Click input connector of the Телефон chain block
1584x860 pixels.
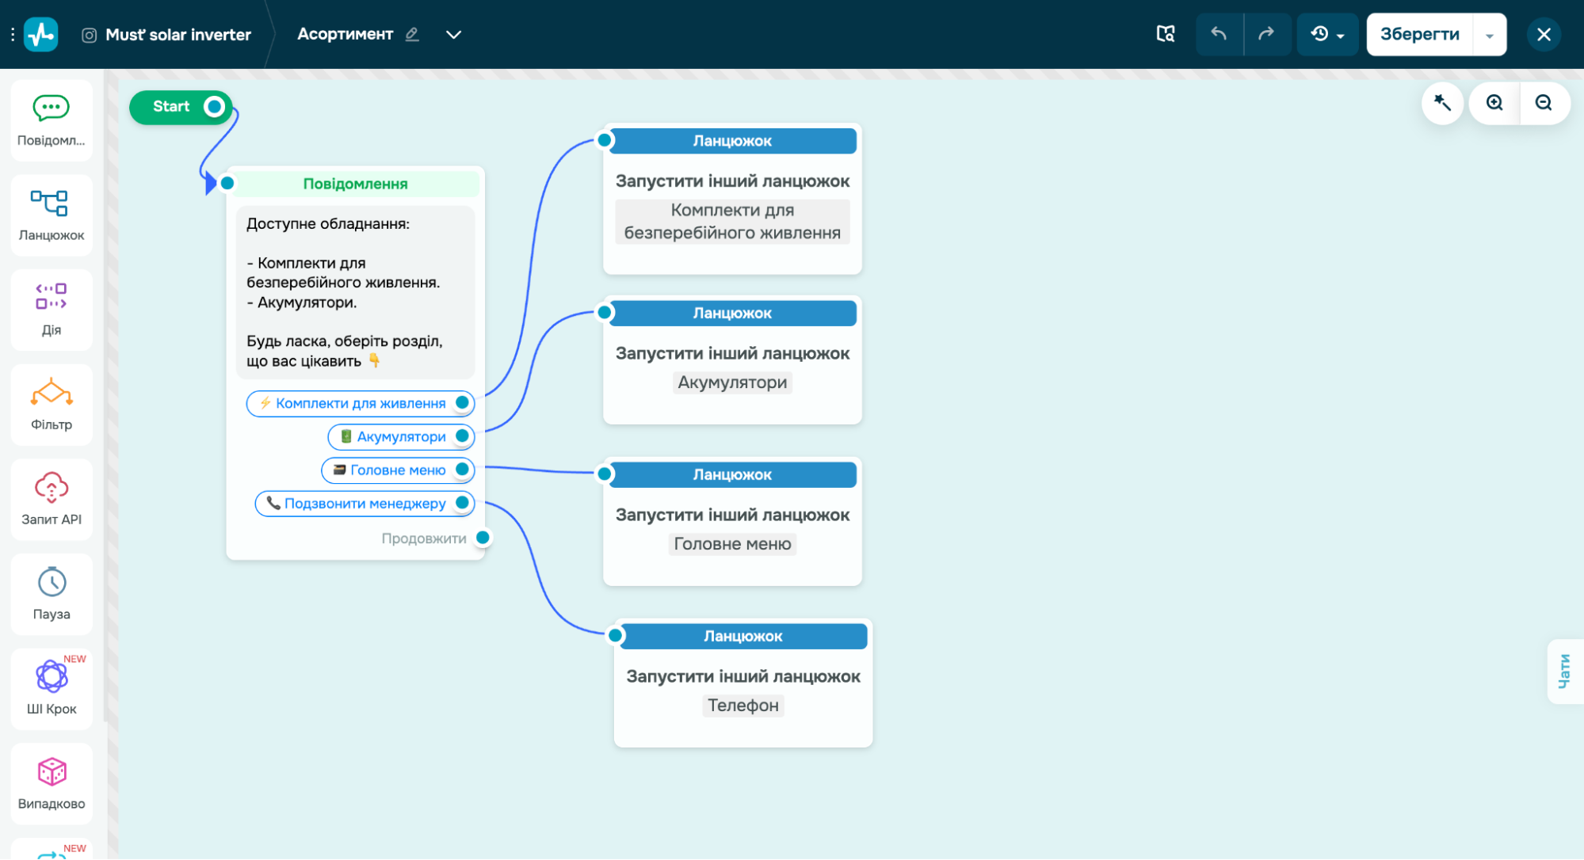tap(616, 635)
